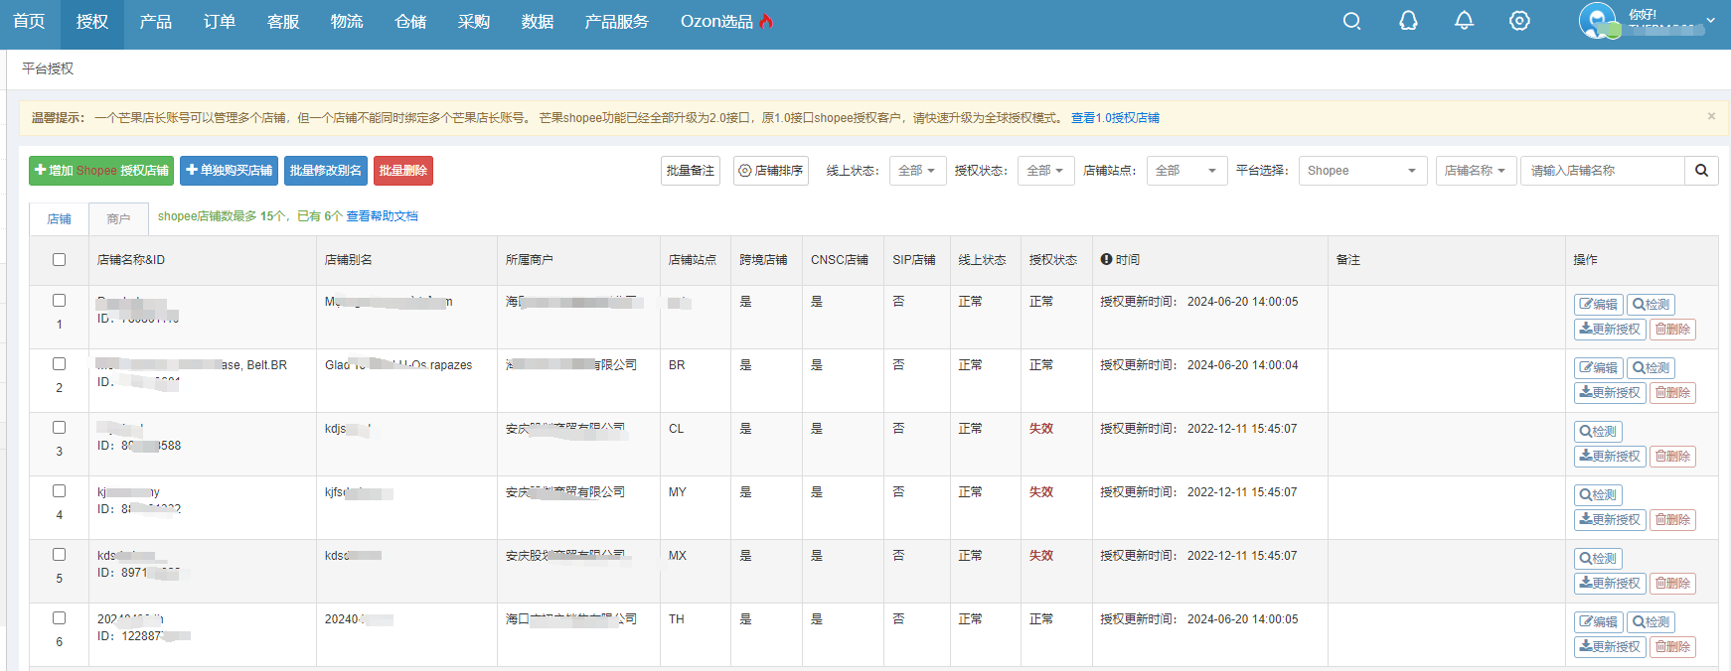Image resolution: width=1731 pixels, height=671 pixels.
Task: Open the settings gear icon in header
Action: pos(1519,21)
